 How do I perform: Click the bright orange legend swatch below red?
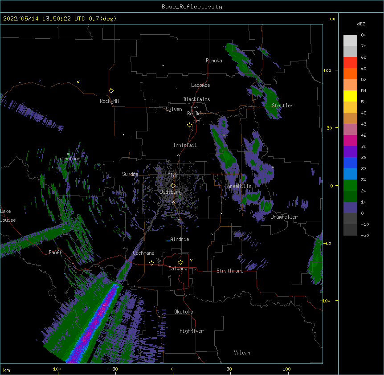coord(350,73)
